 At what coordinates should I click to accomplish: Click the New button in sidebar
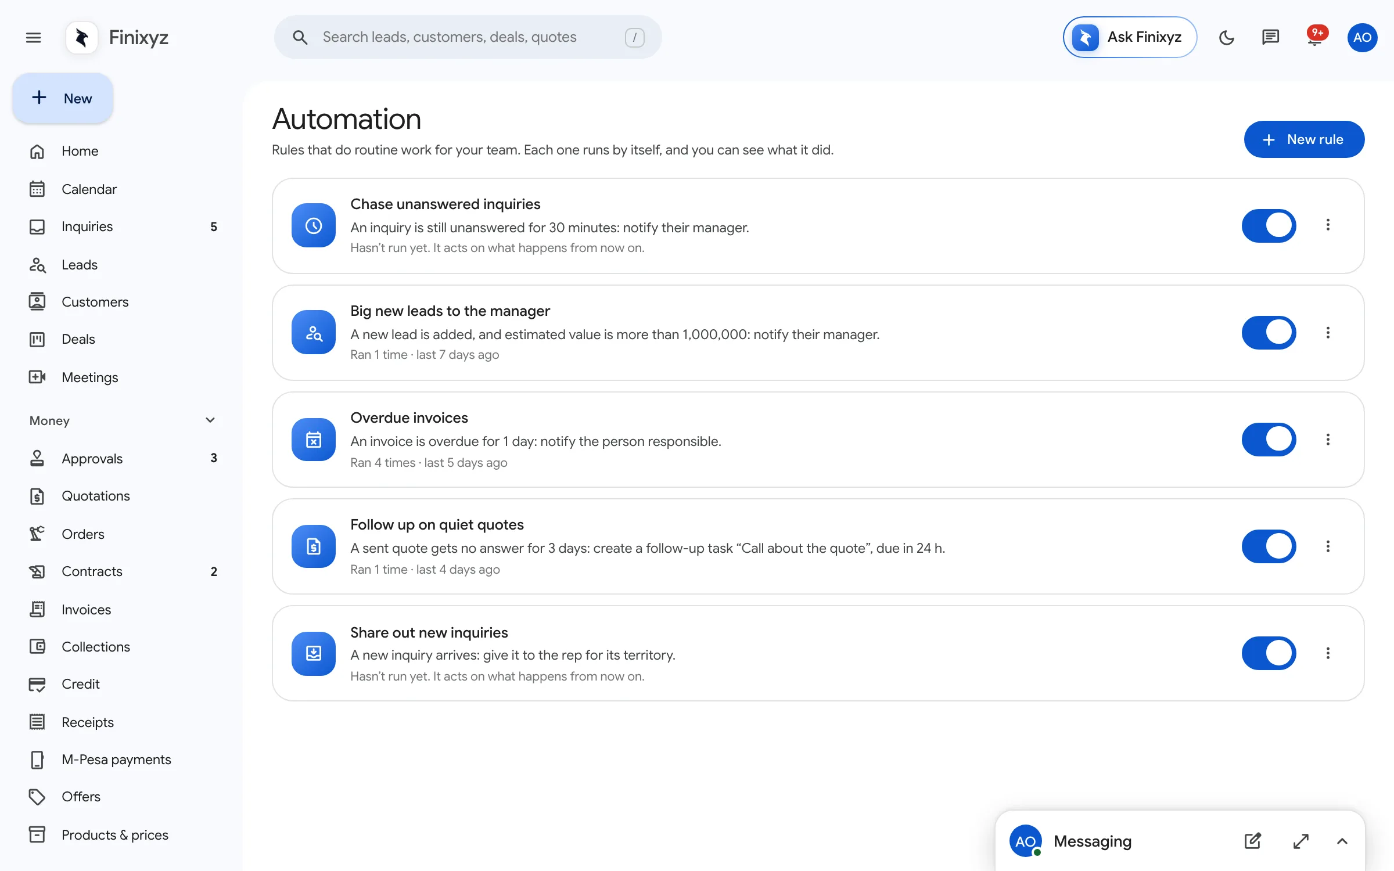pyautogui.click(x=63, y=98)
